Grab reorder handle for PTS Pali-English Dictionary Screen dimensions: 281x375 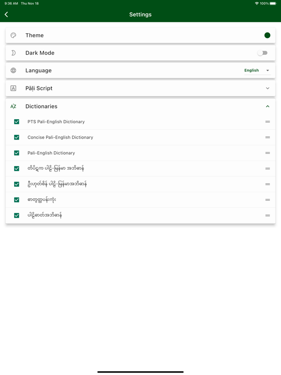pos(268,122)
